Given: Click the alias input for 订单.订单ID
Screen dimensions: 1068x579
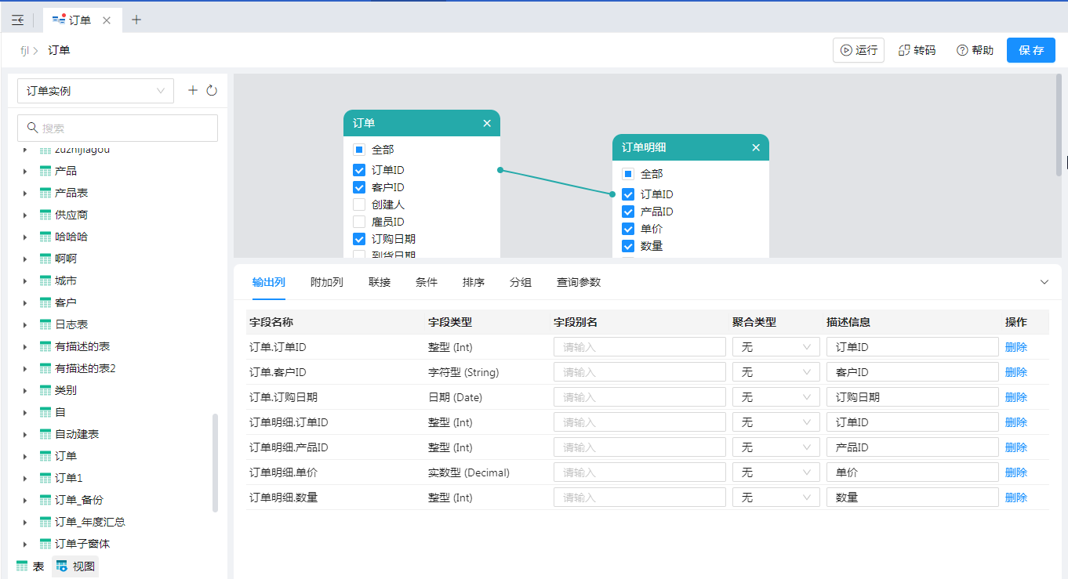Looking at the screenshot, I should 639,347.
